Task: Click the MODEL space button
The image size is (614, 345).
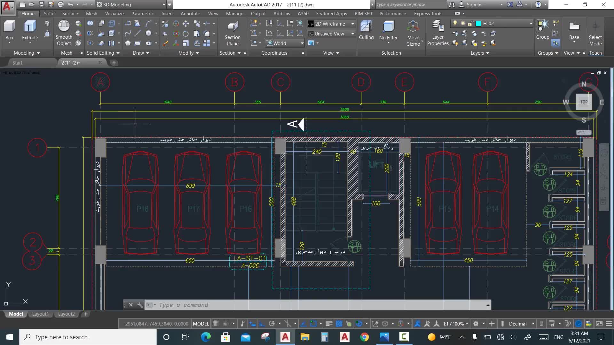Action: point(201,324)
